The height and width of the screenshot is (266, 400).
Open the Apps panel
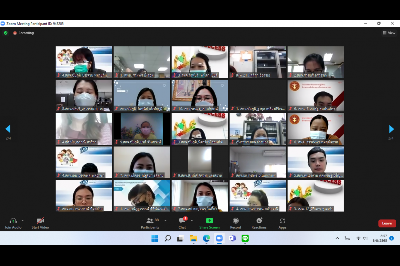[282, 221]
